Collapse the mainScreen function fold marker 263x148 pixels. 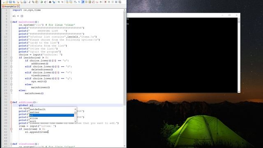pyautogui.click(x=11, y=22)
